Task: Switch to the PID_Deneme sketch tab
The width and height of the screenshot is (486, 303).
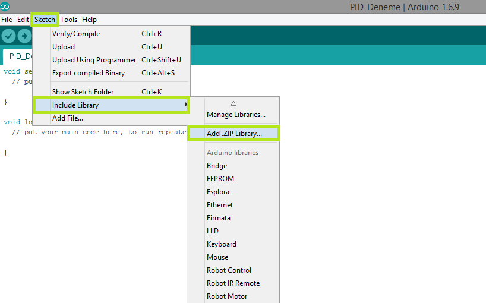Action: (18, 56)
